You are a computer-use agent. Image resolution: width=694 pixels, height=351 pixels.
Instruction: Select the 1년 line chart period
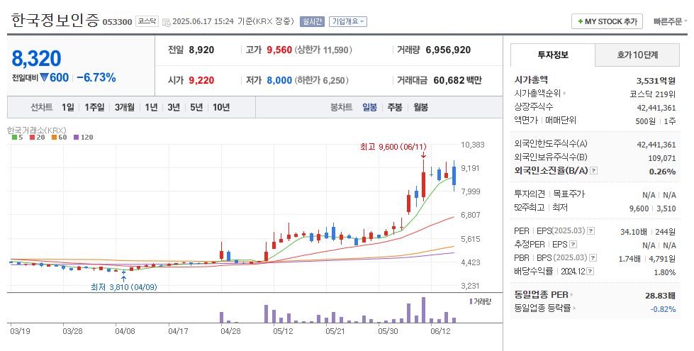pos(151,107)
